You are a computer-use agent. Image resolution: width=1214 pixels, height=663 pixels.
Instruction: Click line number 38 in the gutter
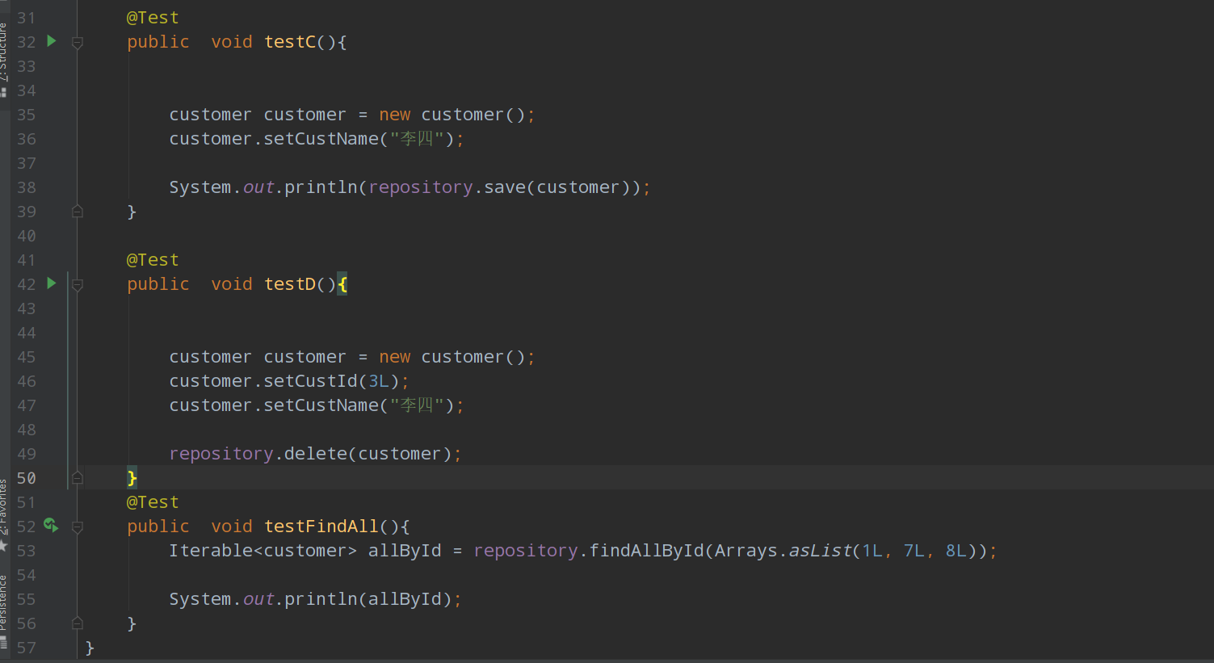coord(27,187)
